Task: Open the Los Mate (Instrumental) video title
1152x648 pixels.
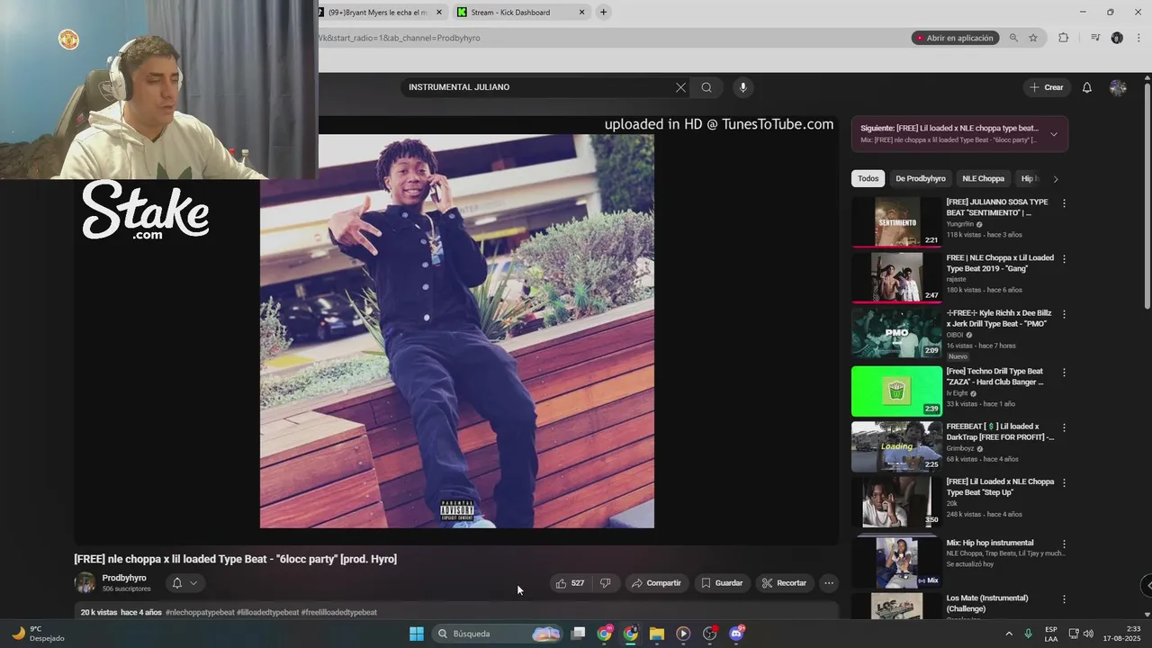Action: tap(987, 603)
